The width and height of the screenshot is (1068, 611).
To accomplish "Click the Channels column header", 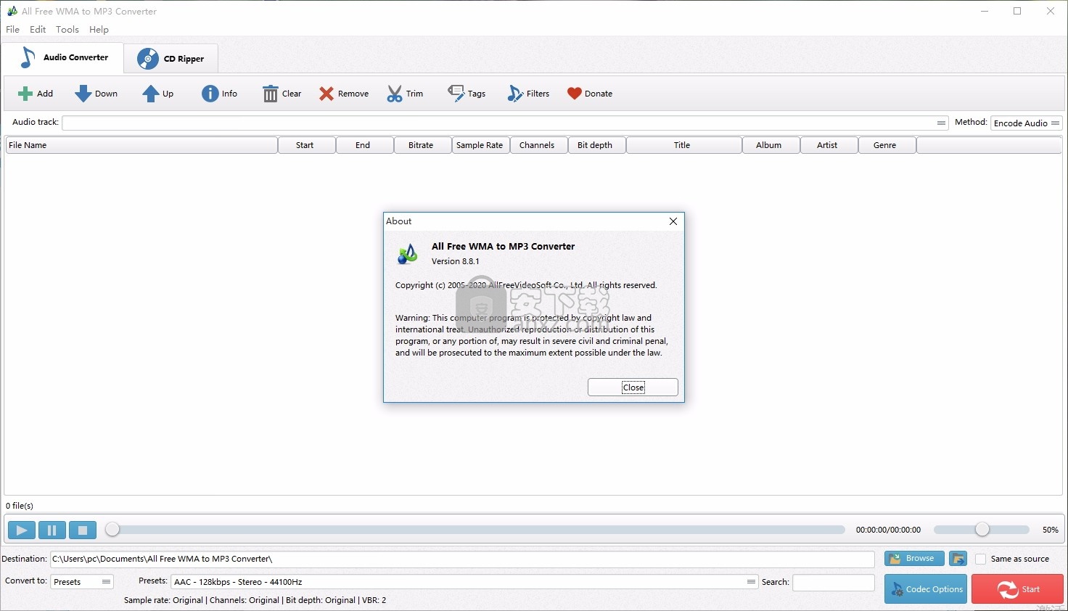I will tap(539, 145).
